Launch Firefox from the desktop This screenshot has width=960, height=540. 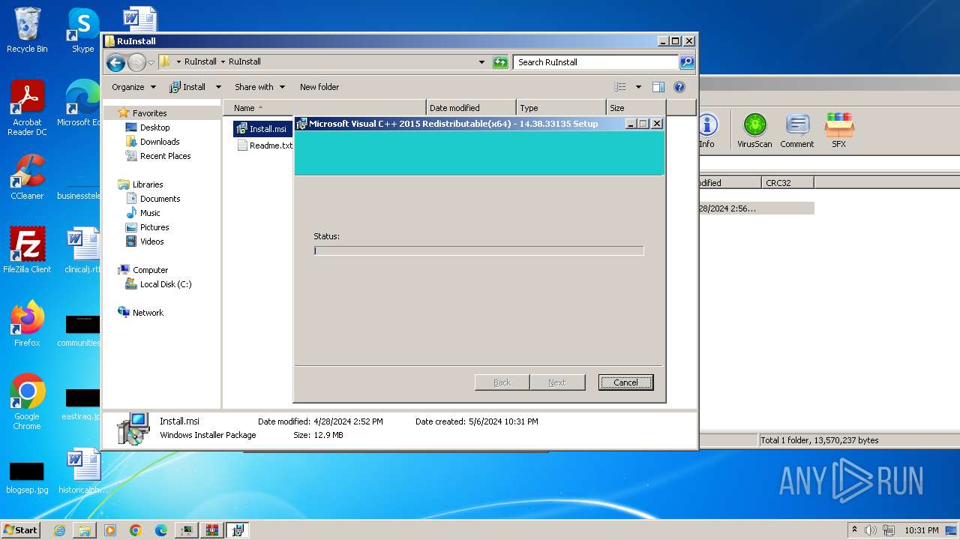tap(27, 324)
